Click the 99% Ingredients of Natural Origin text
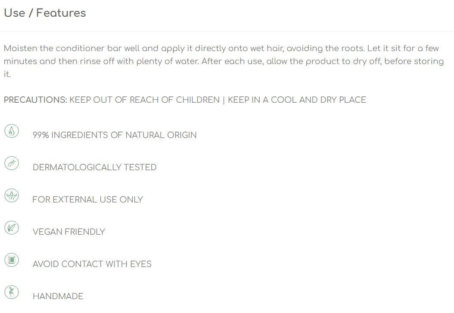454x313 pixels. click(115, 135)
